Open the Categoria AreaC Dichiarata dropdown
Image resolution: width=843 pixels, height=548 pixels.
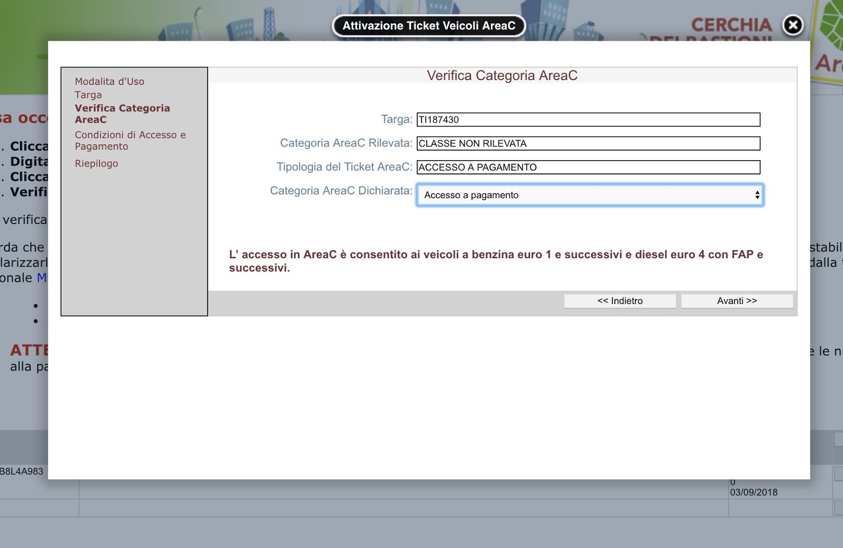pyautogui.click(x=590, y=195)
